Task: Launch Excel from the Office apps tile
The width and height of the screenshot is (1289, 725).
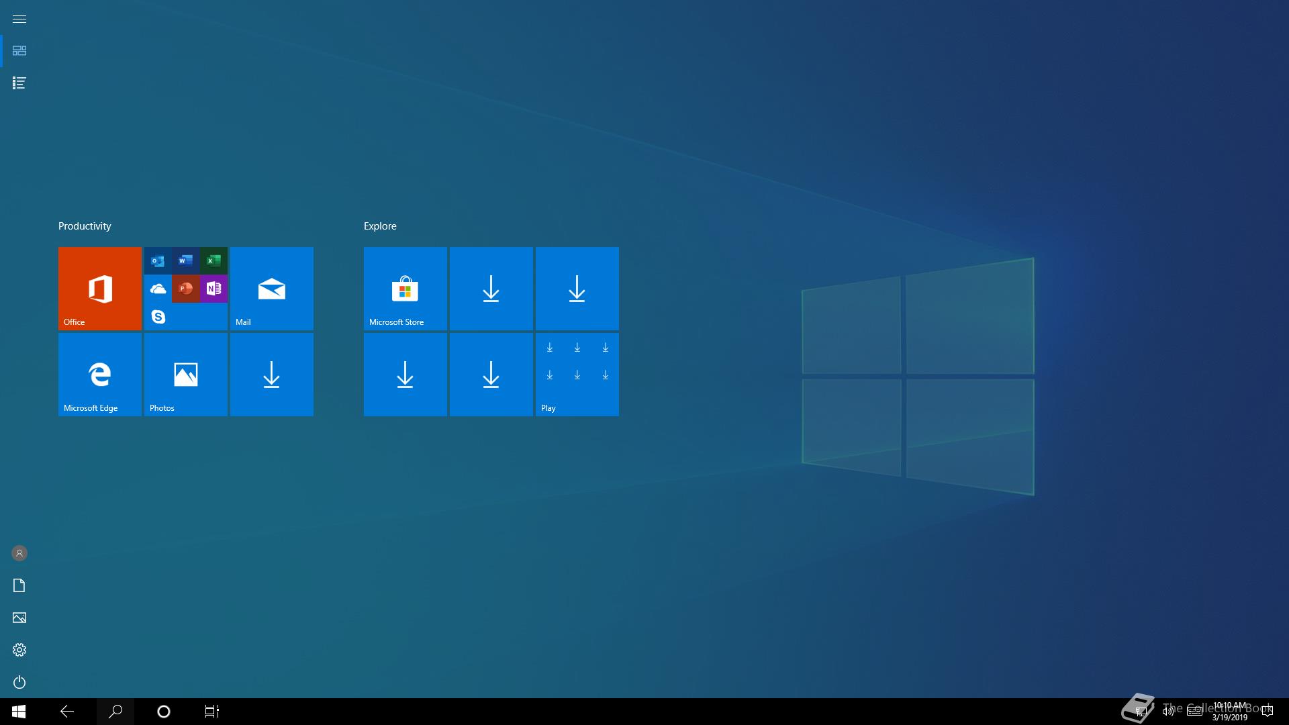Action: [x=213, y=260]
